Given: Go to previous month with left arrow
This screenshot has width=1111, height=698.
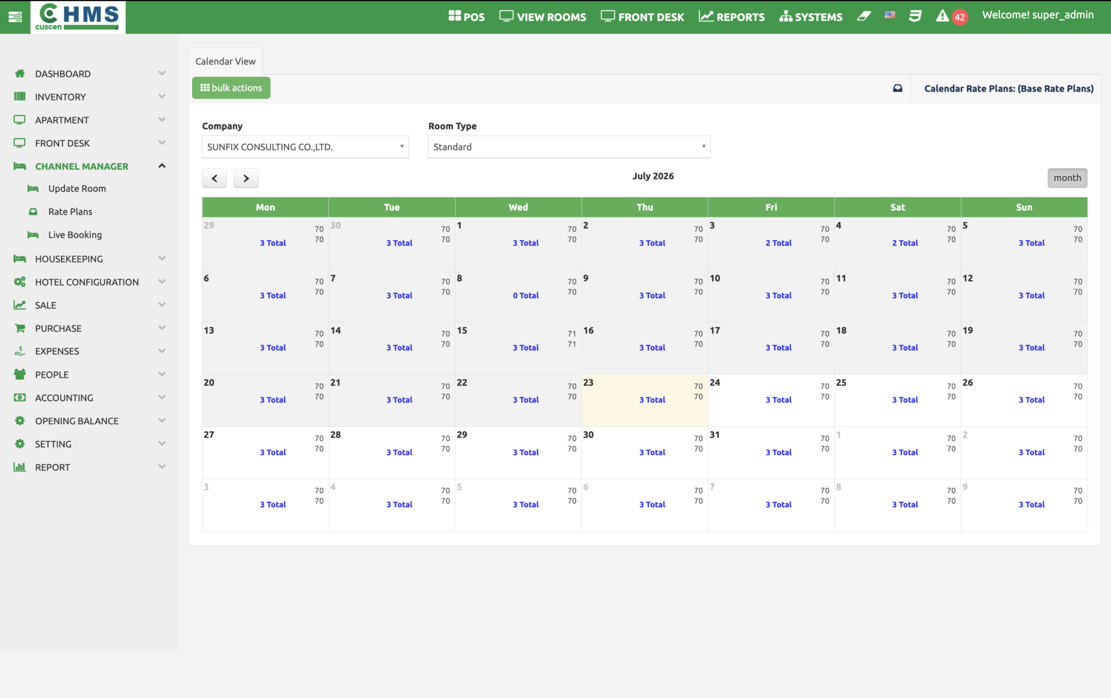Looking at the screenshot, I should pos(214,178).
